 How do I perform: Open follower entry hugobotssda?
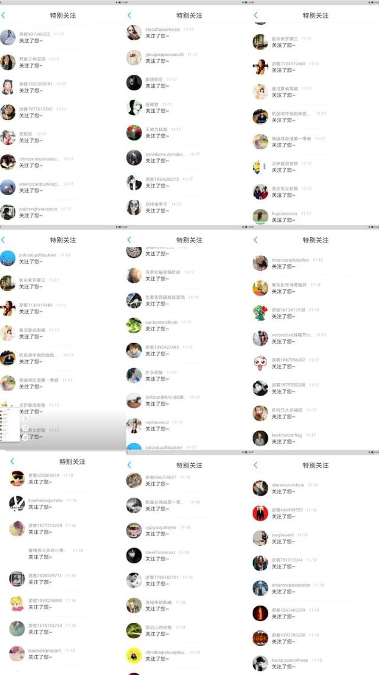click(316, 216)
